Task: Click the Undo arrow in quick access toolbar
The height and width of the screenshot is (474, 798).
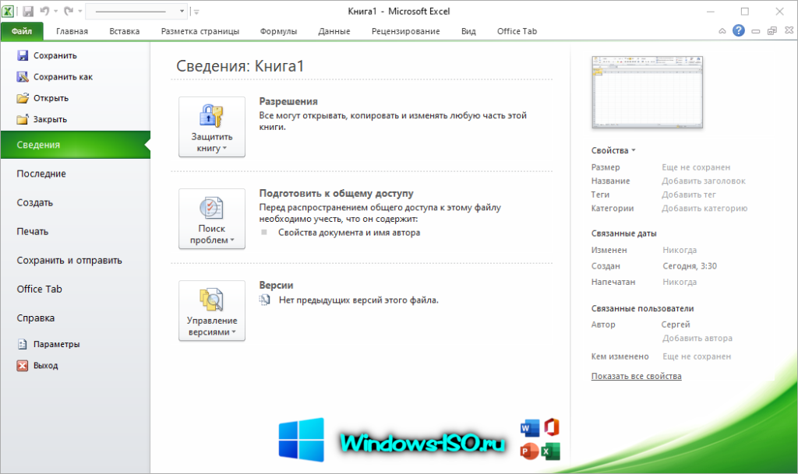Action: 44,11
